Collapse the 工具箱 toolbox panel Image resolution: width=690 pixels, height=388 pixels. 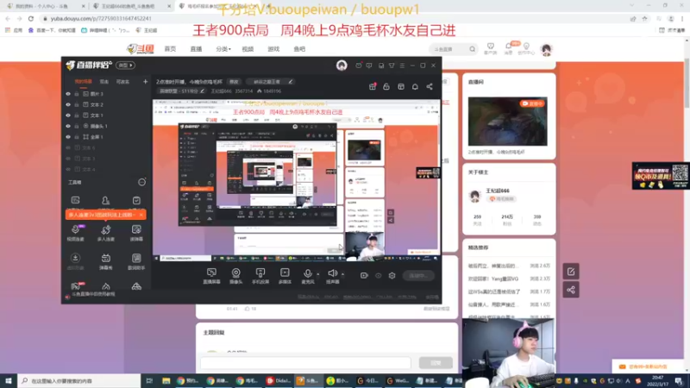point(141,182)
